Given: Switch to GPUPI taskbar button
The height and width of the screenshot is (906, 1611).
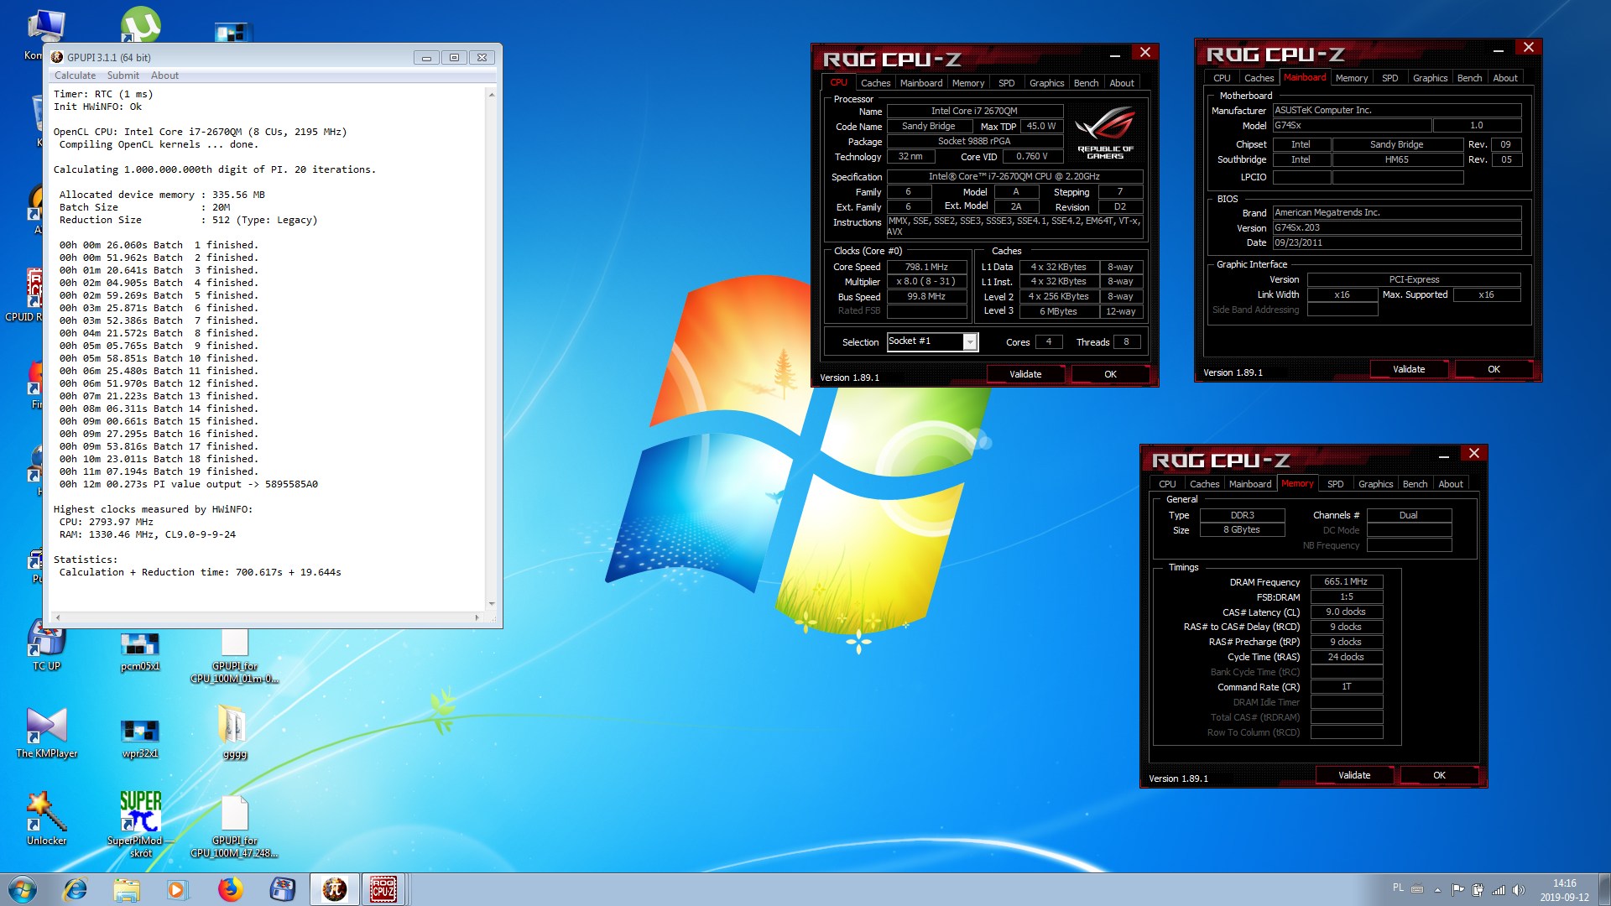Looking at the screenshot, I should point(335,889).
